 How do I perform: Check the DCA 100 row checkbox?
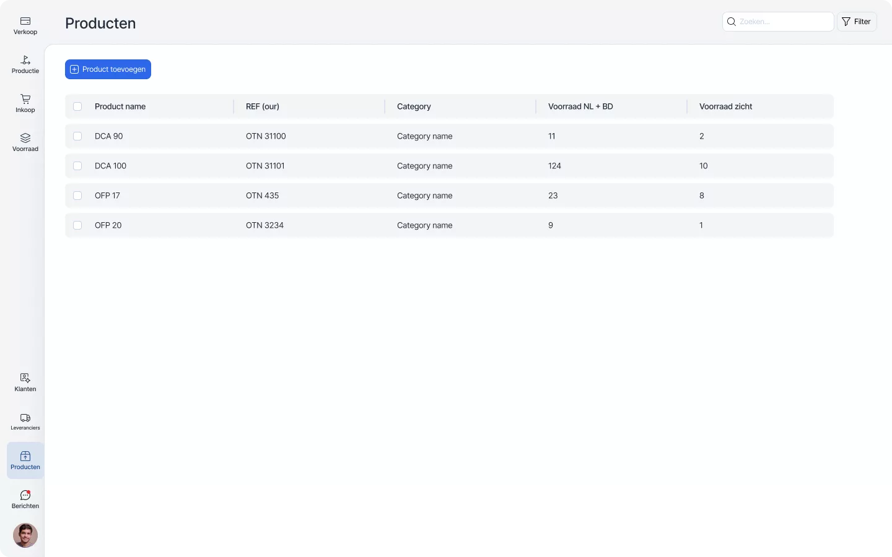point(77,166)
